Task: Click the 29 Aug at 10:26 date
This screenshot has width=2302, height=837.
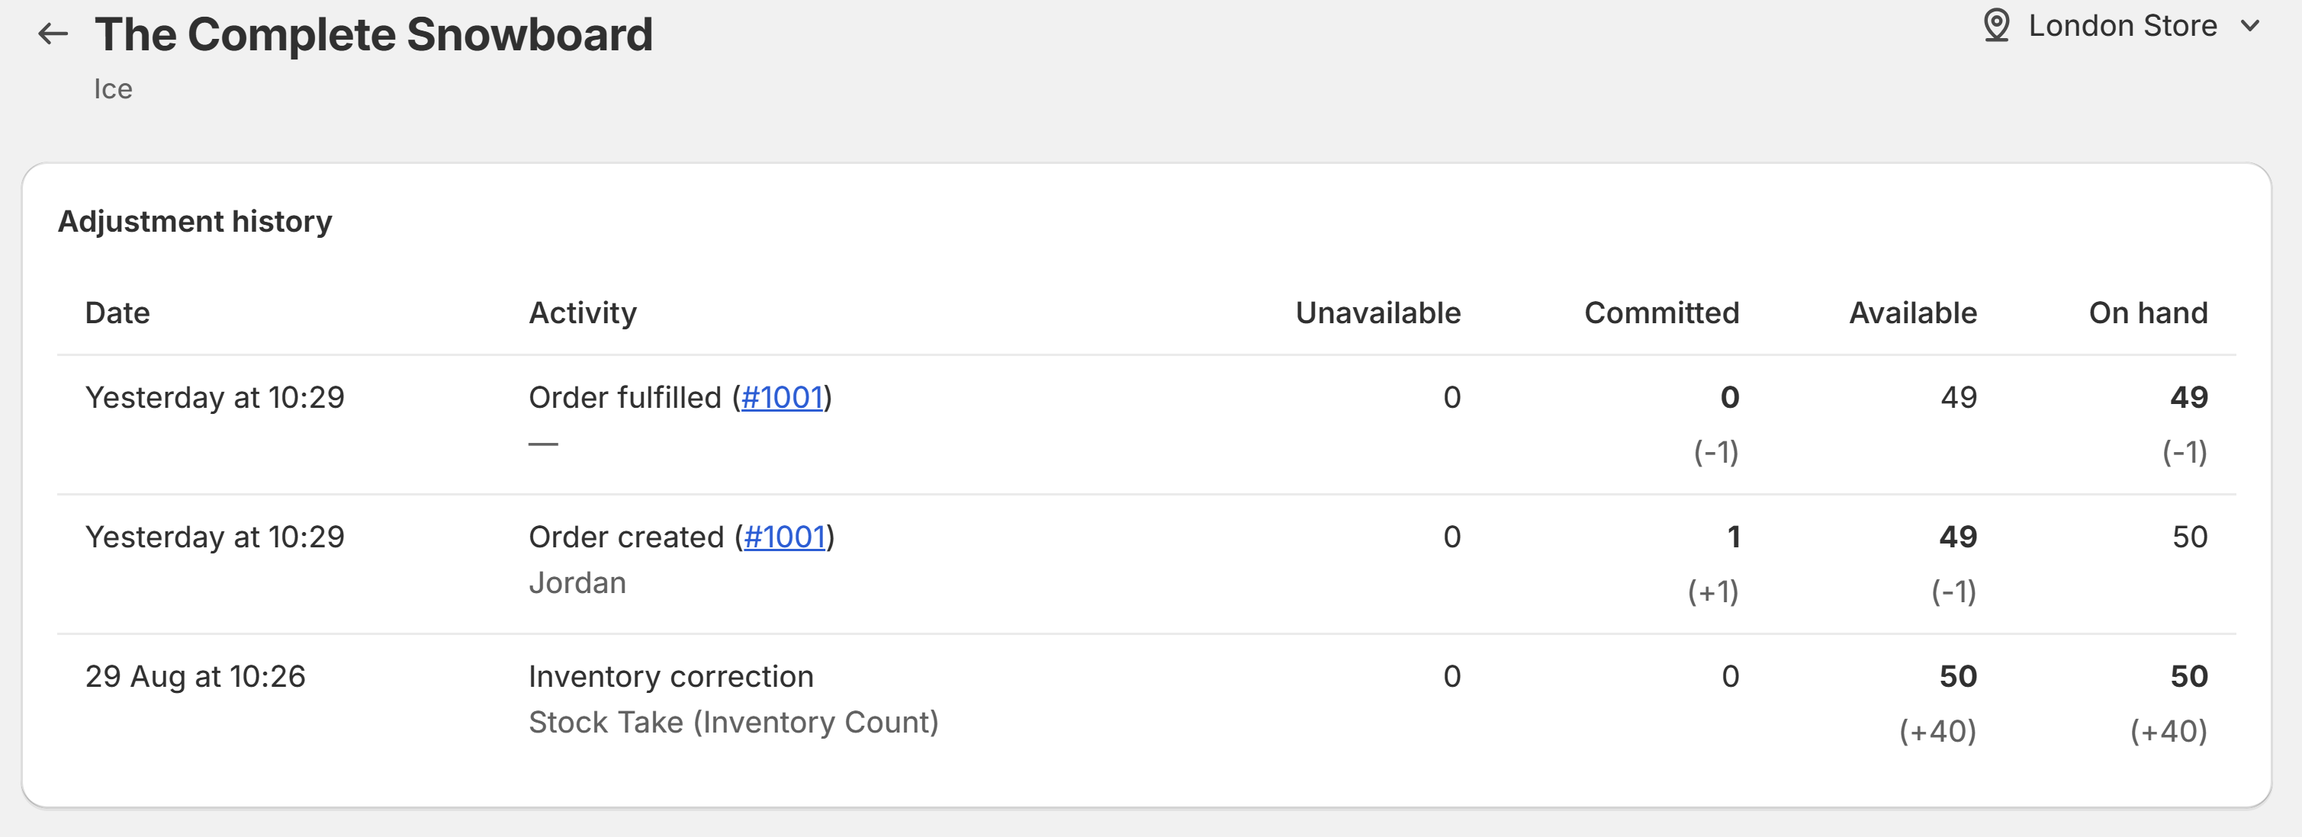Action: (x=195, y=676)
